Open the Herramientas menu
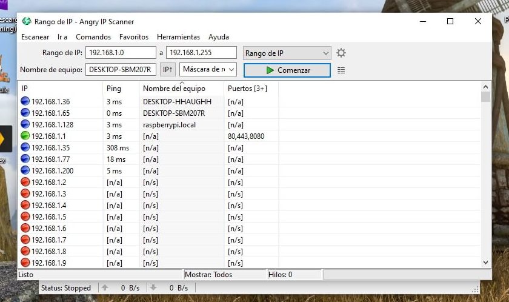The image size is (509, 302). pos(179,37)
